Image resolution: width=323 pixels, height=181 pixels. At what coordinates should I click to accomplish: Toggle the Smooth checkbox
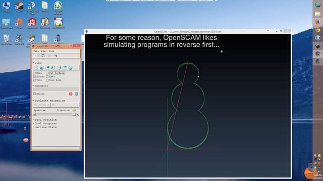pyautogui.click(x=34, y=94)
